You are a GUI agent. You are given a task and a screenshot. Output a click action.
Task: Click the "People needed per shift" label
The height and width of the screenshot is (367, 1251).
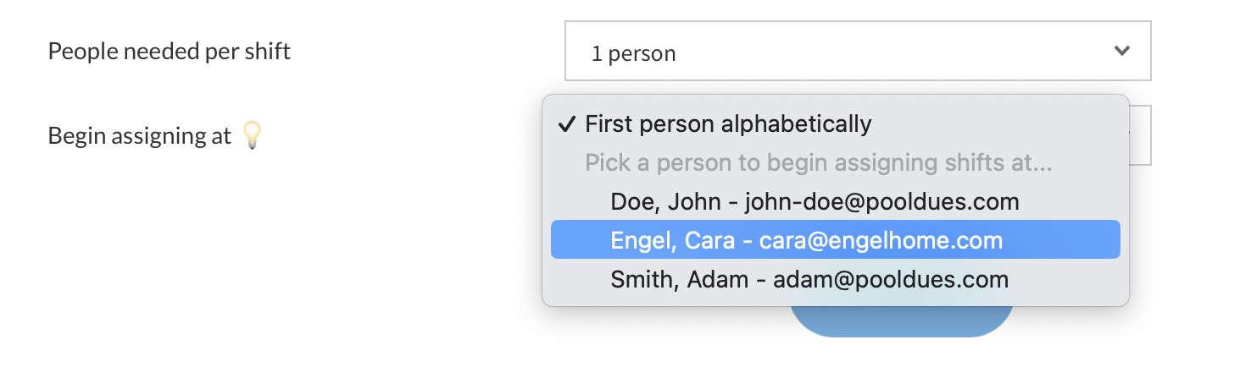coord(169,52)
